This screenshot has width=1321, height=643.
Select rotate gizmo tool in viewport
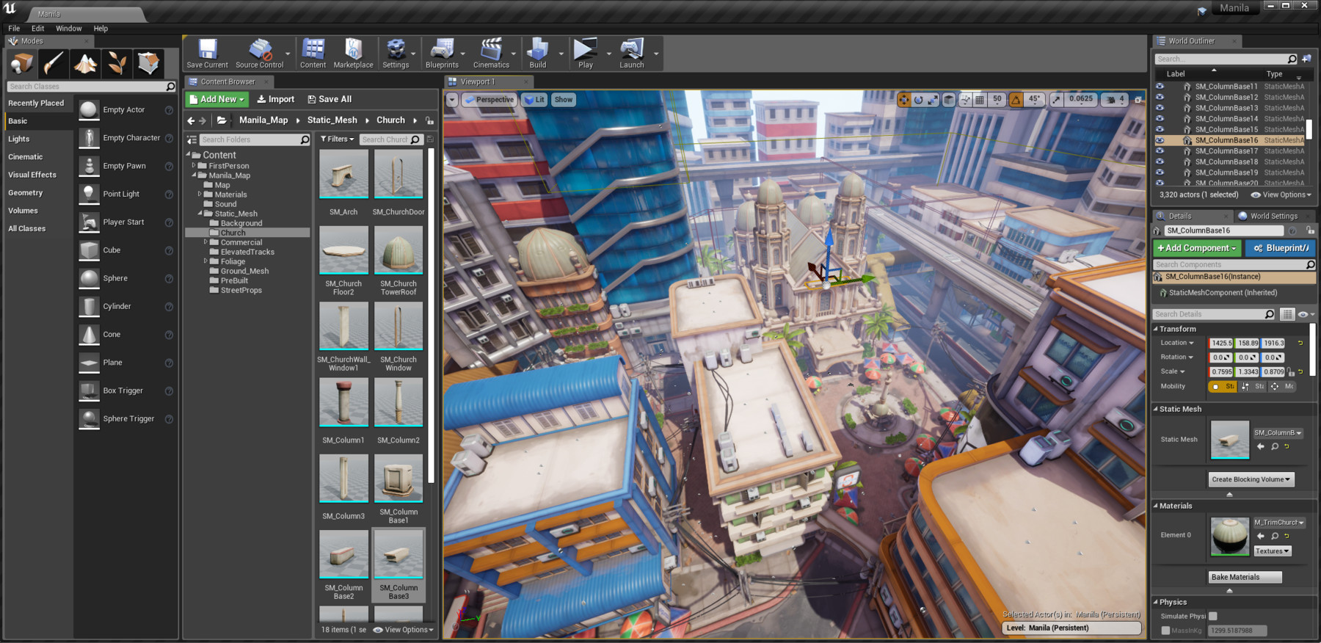[918, 100]
